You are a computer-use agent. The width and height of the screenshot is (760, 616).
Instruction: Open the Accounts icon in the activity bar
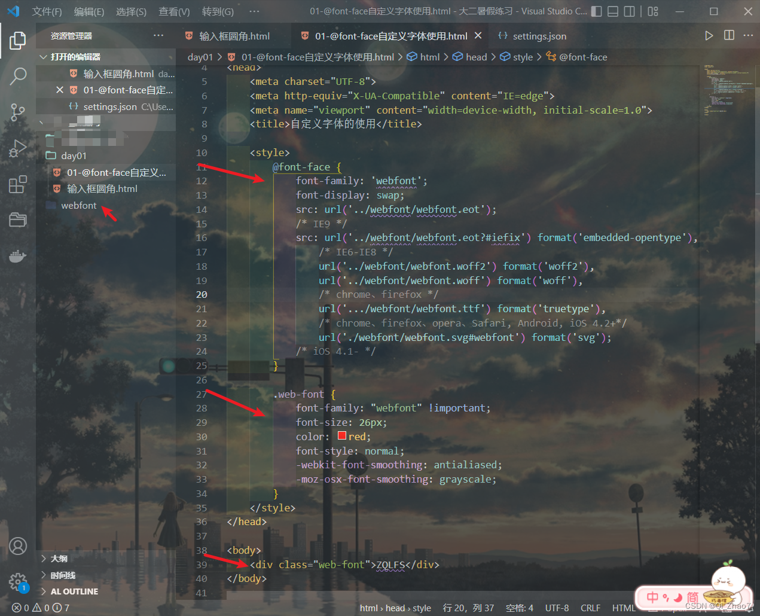18,545
